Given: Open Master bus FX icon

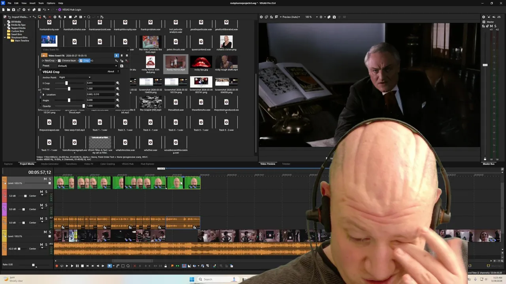Looking at the screenshot, I should click(x=483, y=26).
